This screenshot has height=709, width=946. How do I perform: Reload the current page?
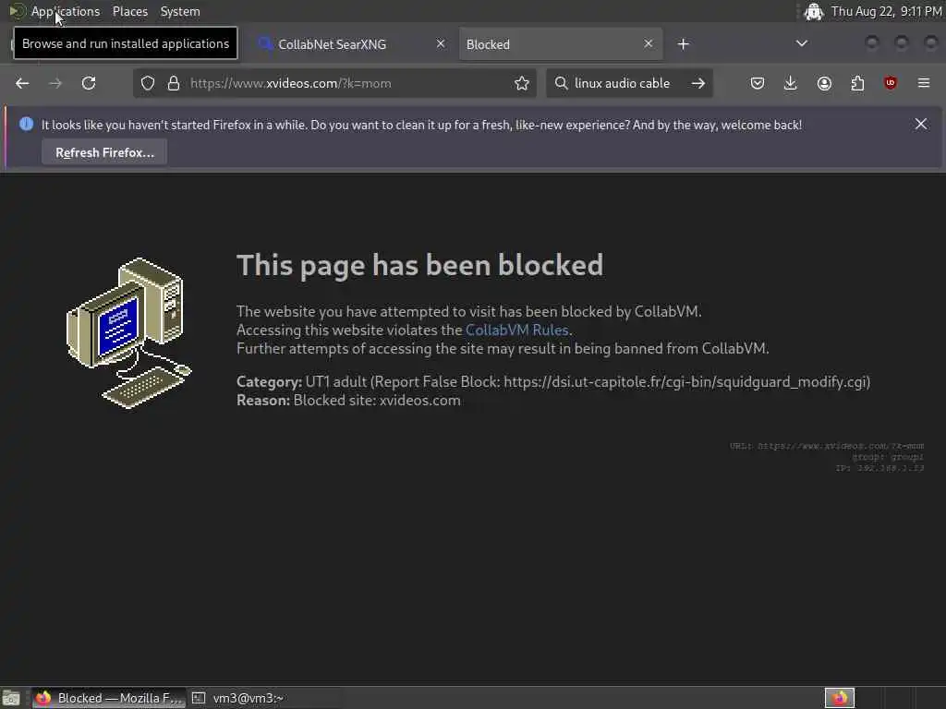point(89,83)
